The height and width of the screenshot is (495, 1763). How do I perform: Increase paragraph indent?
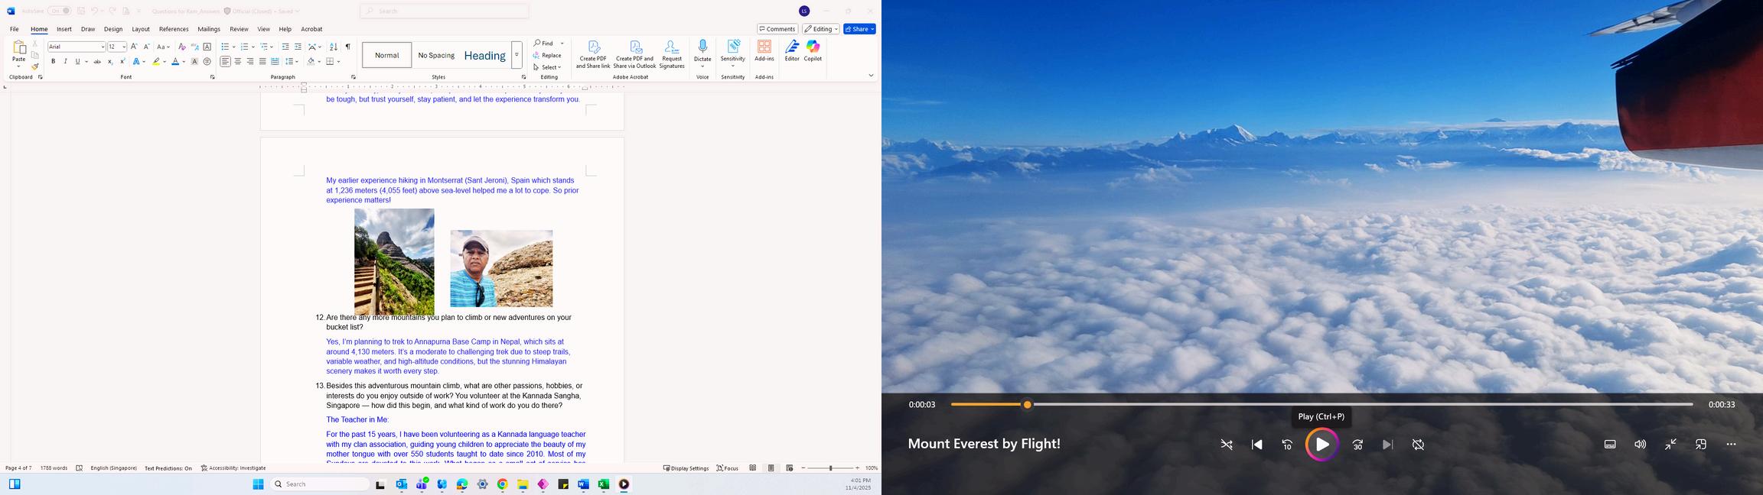[298, 47]
